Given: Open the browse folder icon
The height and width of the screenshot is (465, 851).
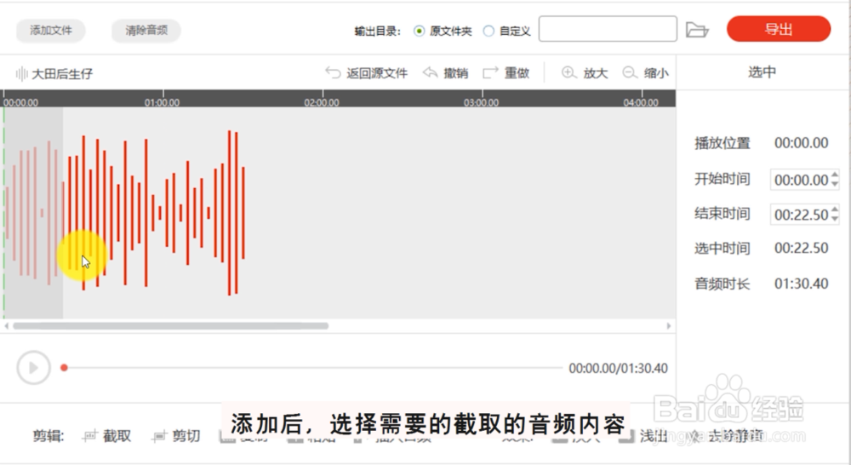Looking at the screenshot, I should 697,29.
